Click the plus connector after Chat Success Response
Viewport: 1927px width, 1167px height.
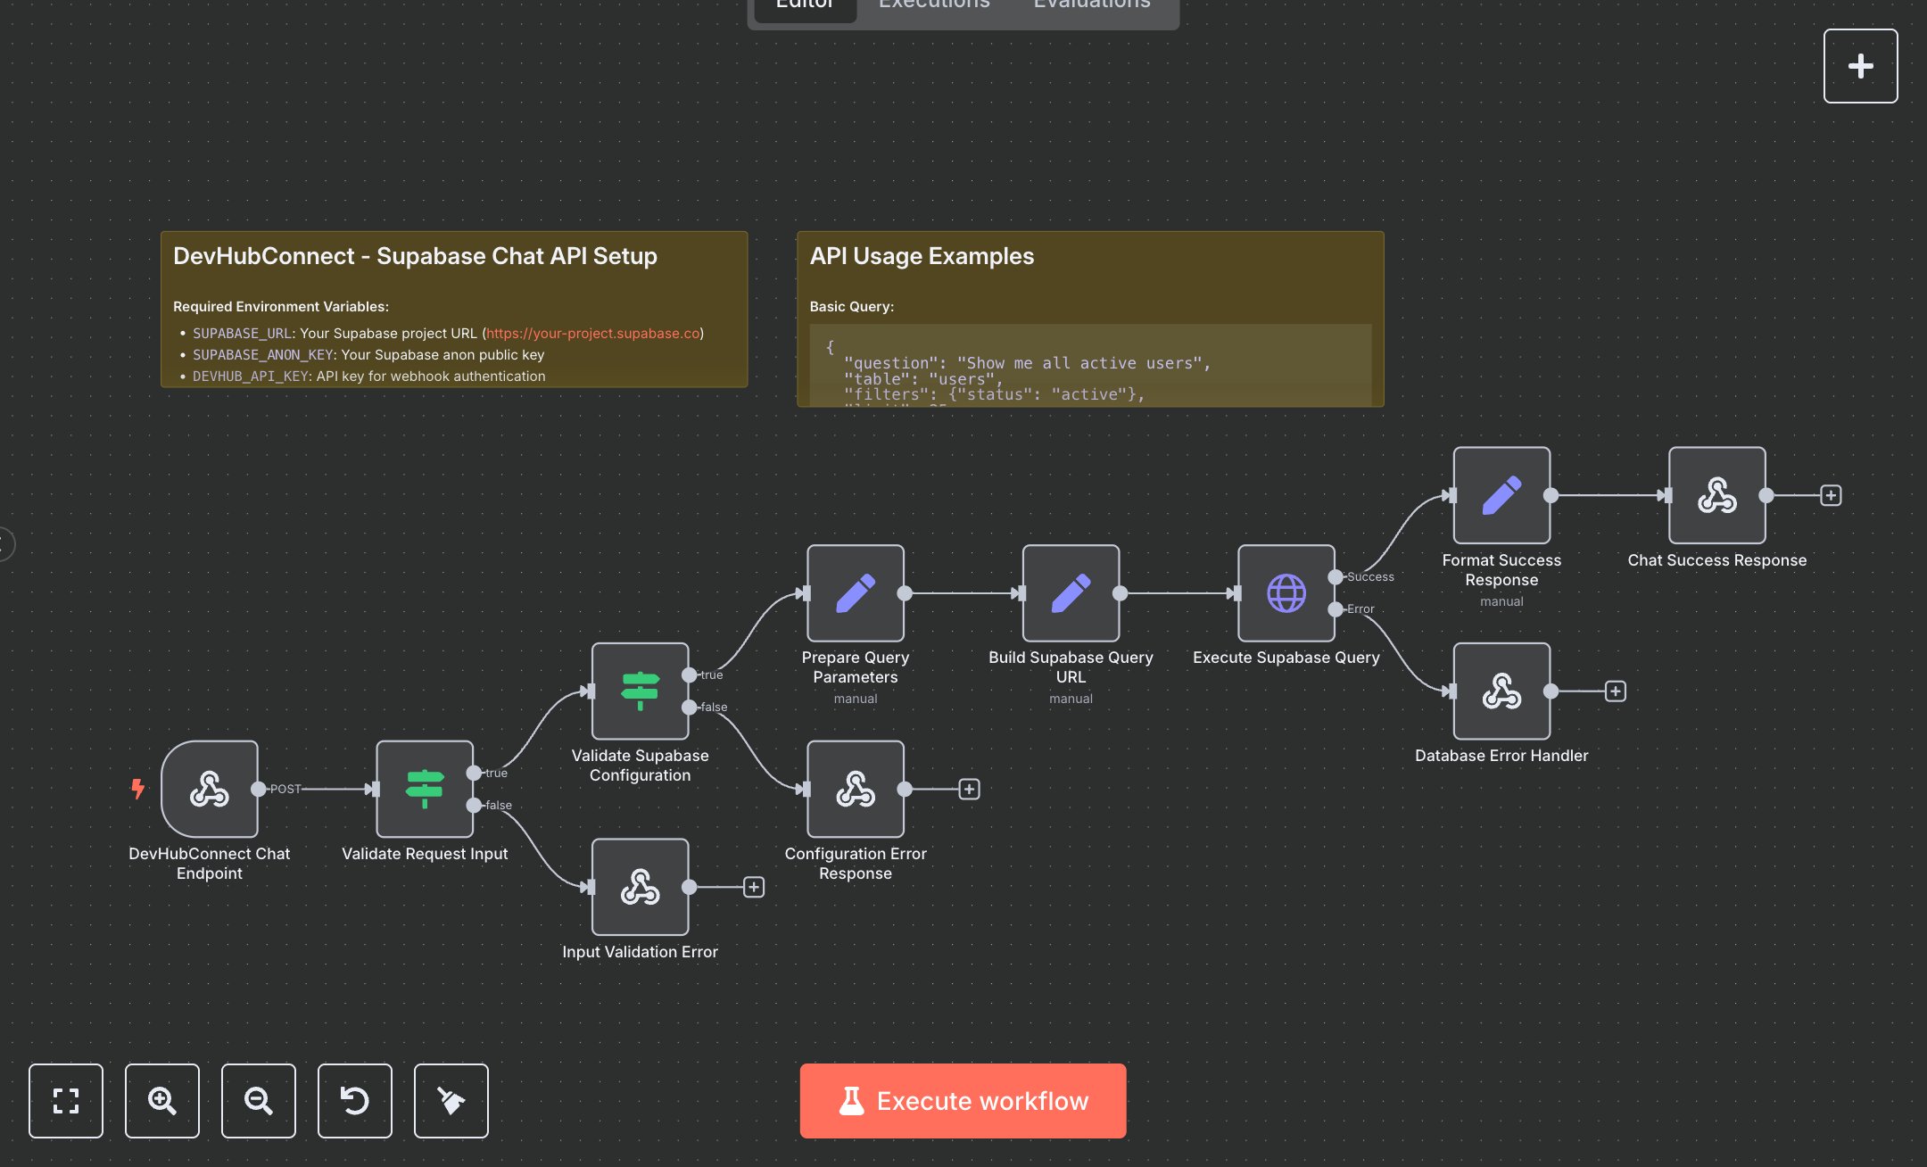[x=1829, y=495]
